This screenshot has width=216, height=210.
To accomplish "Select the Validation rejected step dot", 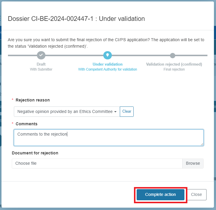I will 172,56.
